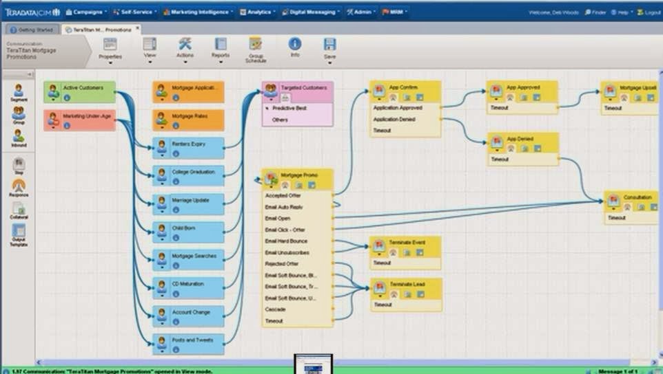This screenshot has height=374, width=663.
Task: Collapse the left palette panel
Action: [x=30, y=75]
